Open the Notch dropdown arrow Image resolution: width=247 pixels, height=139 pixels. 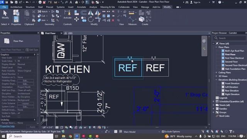49,12
